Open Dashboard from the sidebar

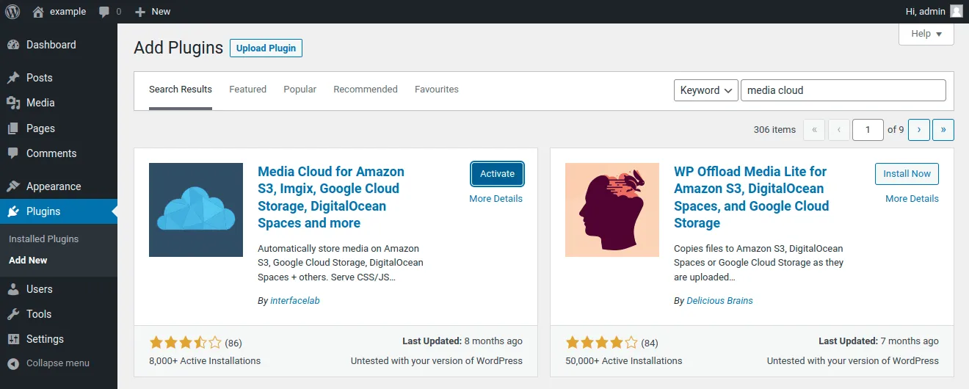pyautogui.click(x=51, y=45)
